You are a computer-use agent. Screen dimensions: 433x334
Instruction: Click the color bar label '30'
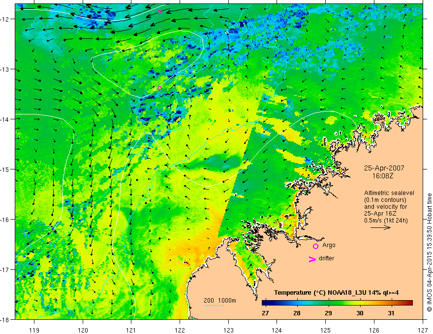click(360, 313)
